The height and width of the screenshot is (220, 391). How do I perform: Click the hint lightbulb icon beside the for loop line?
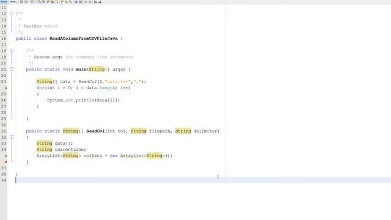coord(5,88)
